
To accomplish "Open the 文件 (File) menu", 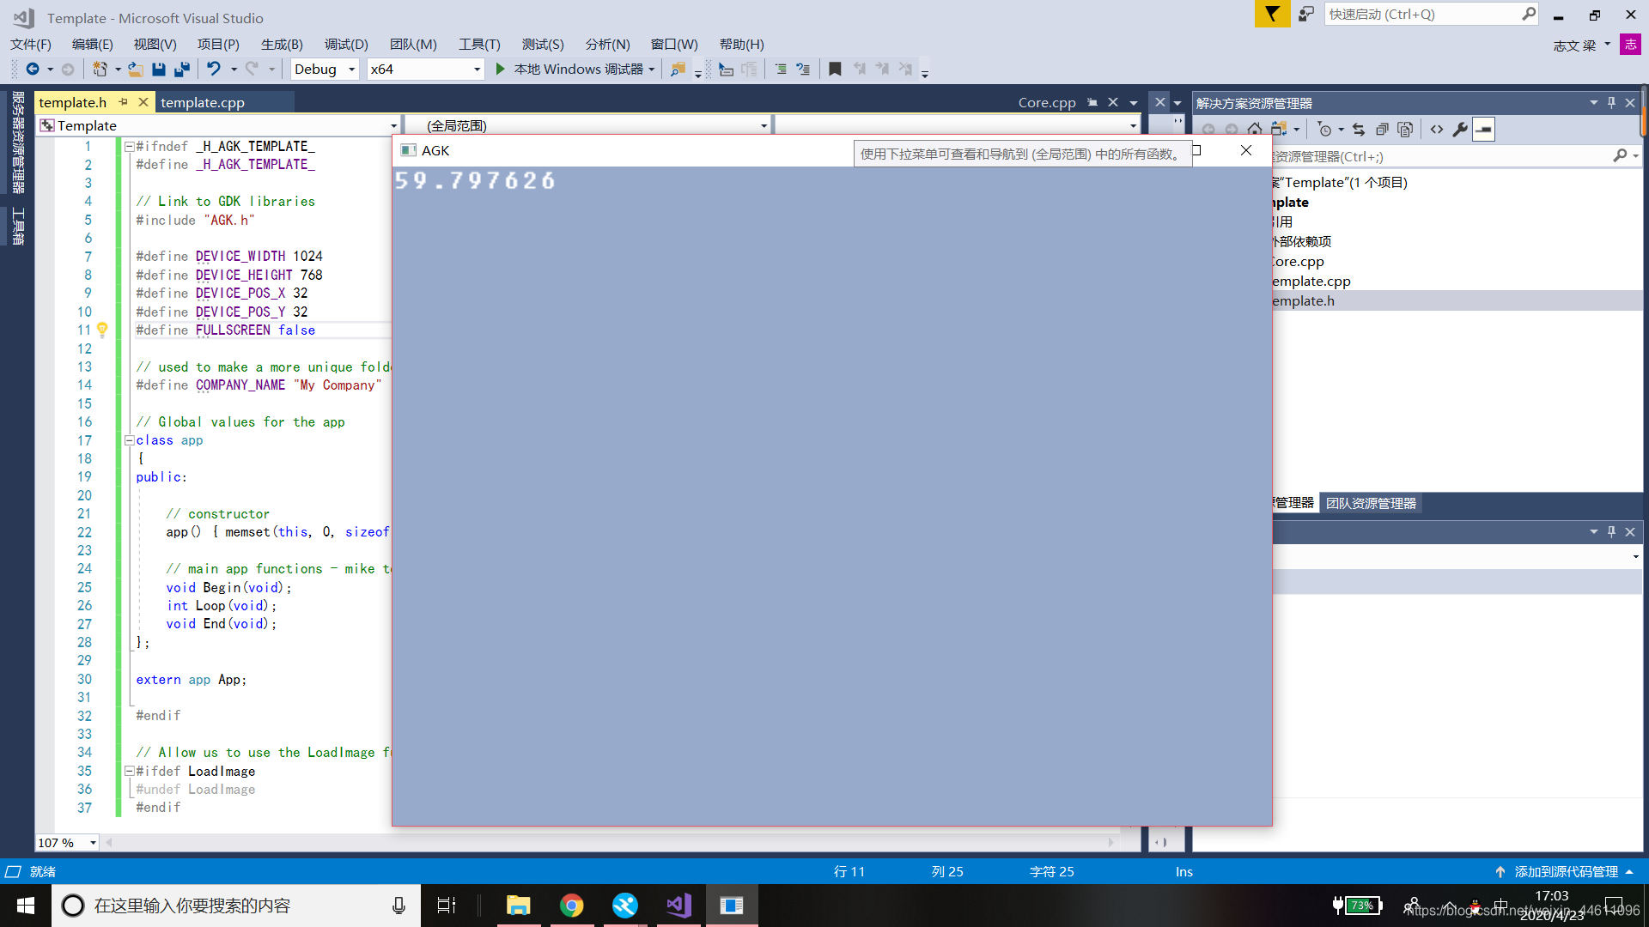I will 32,44.
